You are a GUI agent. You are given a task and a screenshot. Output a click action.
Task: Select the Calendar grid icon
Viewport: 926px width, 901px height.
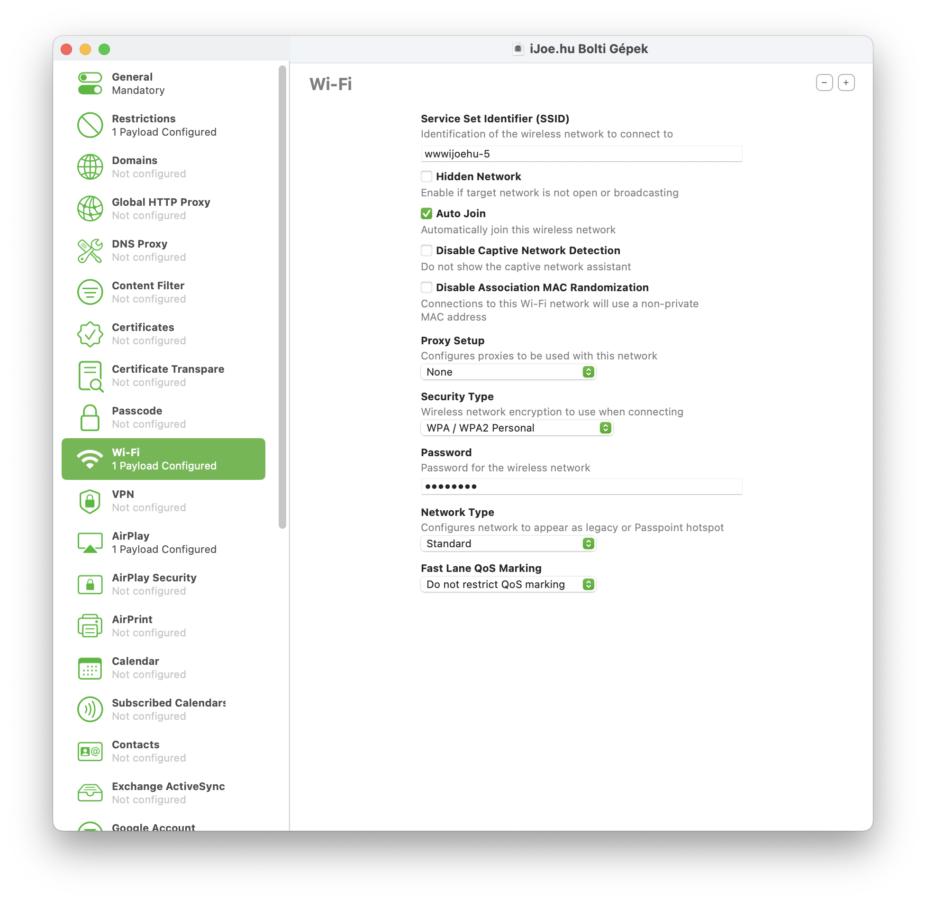click(x=90, y=668)
